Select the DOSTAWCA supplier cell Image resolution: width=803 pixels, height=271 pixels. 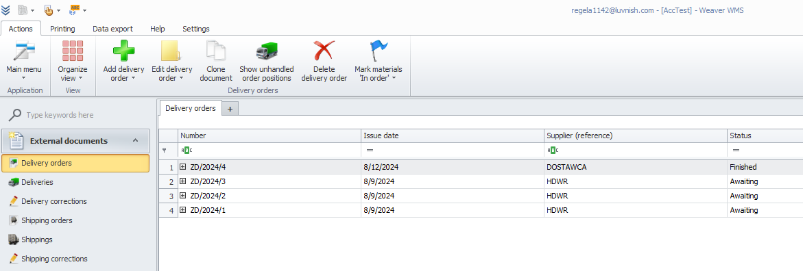(x=636, y=167)
